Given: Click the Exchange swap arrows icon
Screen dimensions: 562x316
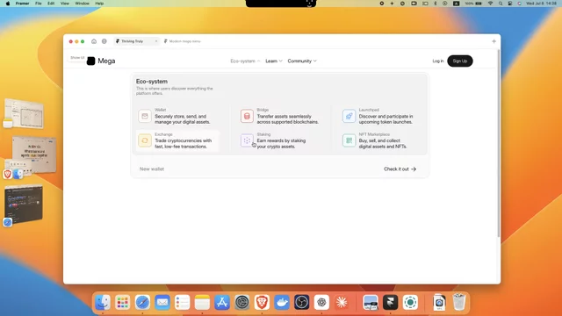Looking at the screenshot, I should coord(145,140).
